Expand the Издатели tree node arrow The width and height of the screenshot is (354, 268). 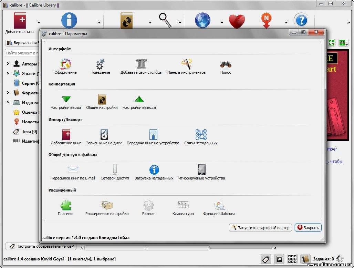8,102
